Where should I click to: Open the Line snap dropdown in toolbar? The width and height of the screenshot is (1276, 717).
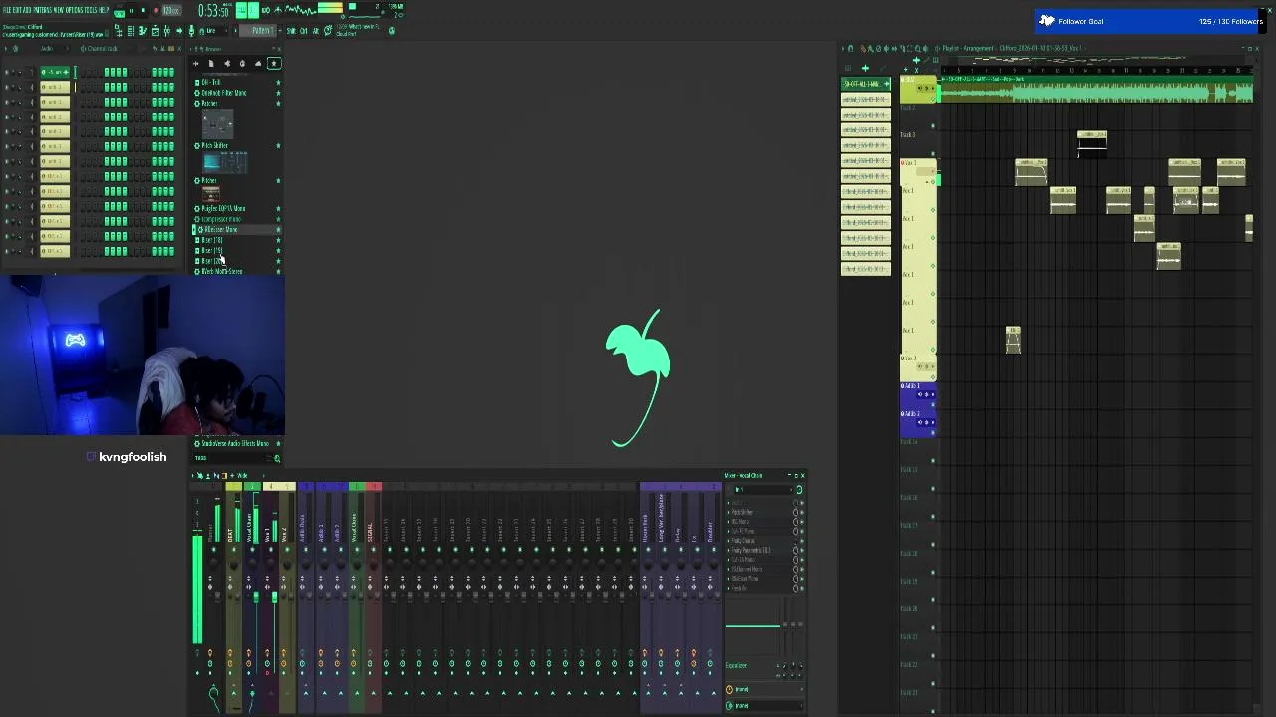(x=212, y=31)
